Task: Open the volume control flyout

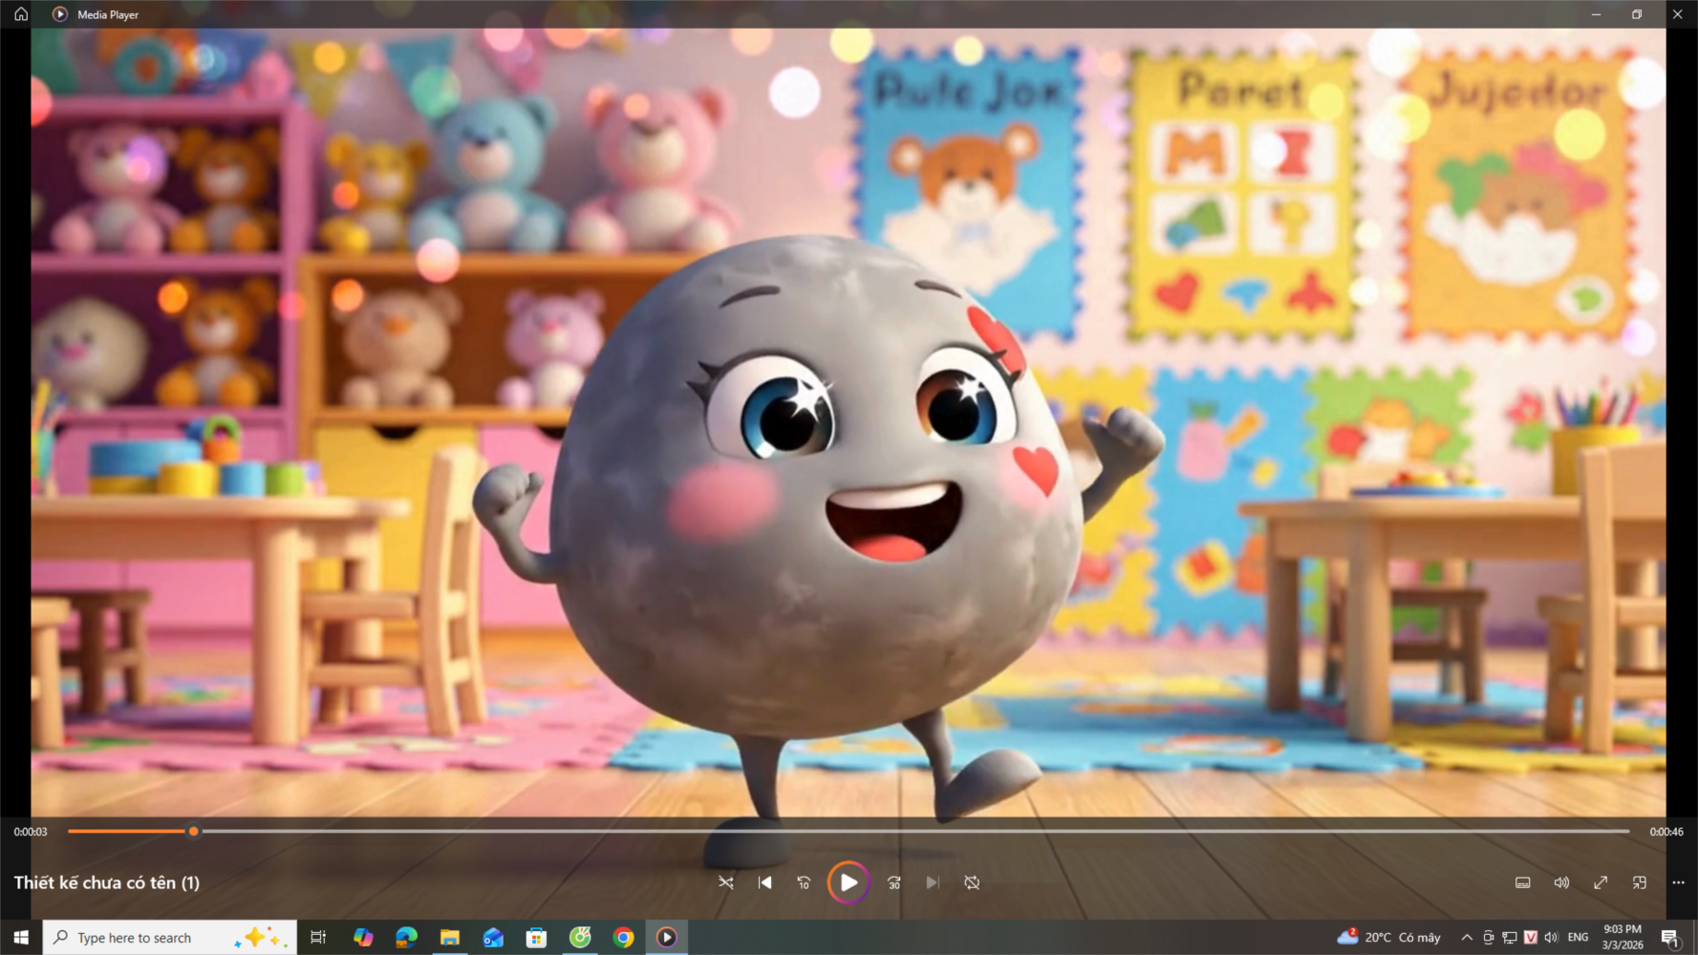Action: [1561, 882]
